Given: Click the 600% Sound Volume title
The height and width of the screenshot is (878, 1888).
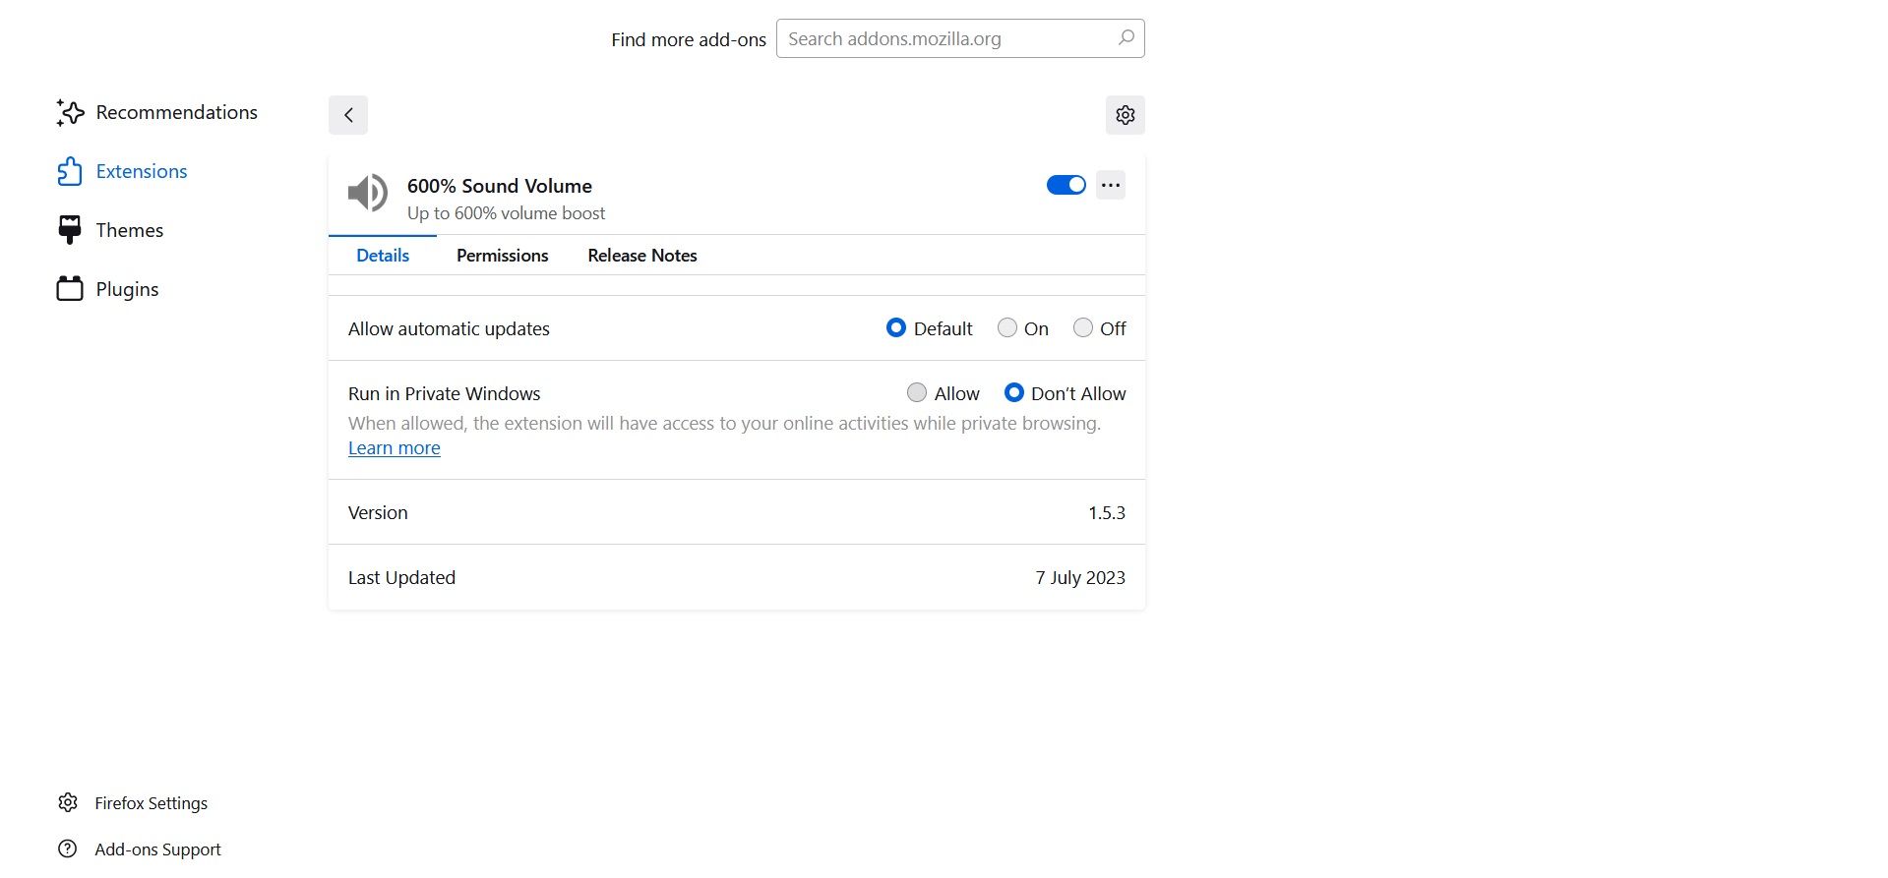Looking at the screenshot, I should pyautogui.click(x=500, y=186).
